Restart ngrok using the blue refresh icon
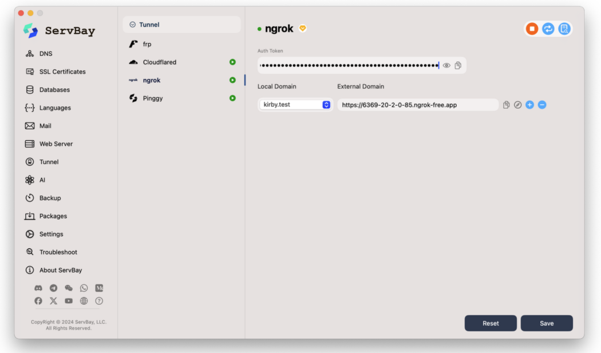 tap(548, 29)
